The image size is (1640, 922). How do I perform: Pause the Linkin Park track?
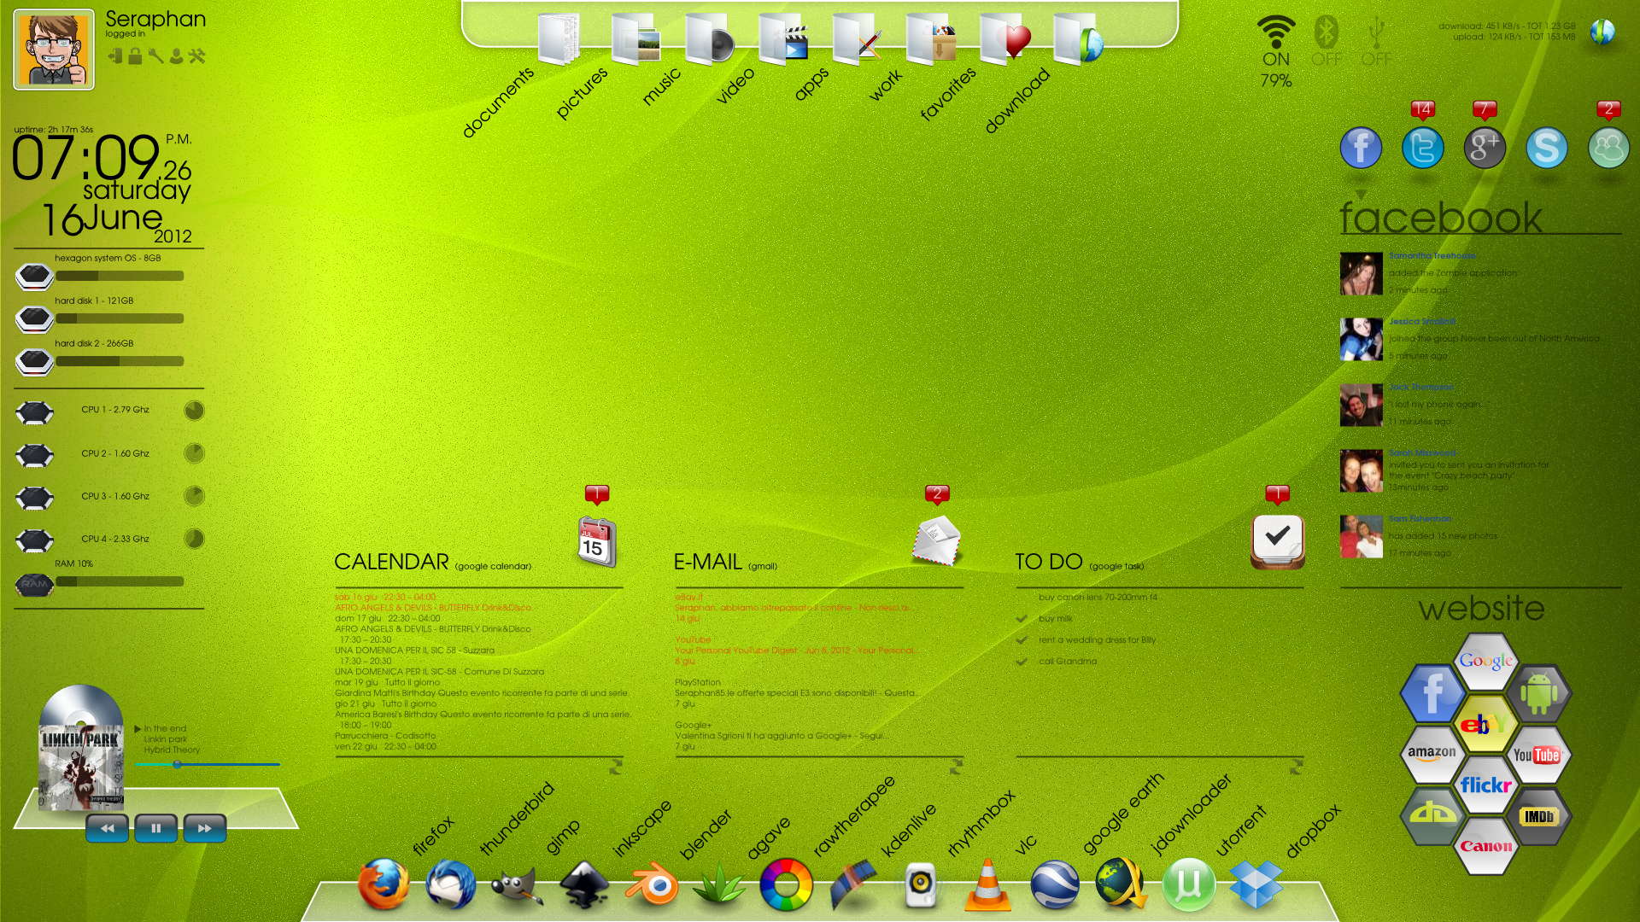tap(155, 828)
